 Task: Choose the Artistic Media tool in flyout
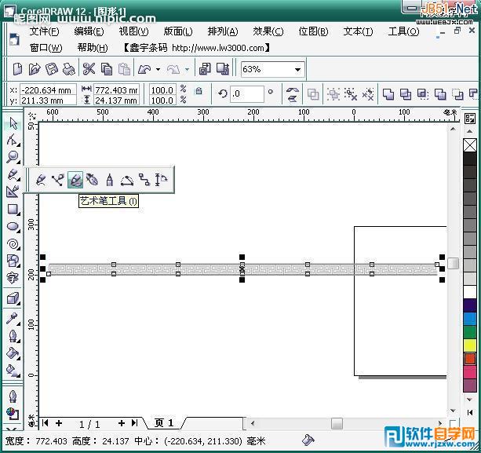tap(75, 180)
